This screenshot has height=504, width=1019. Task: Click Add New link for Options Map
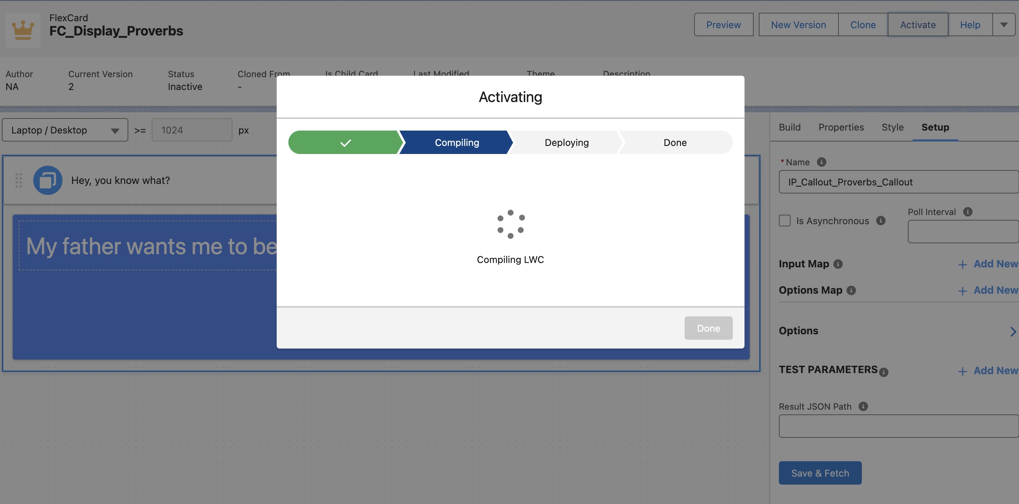[996, 290]
